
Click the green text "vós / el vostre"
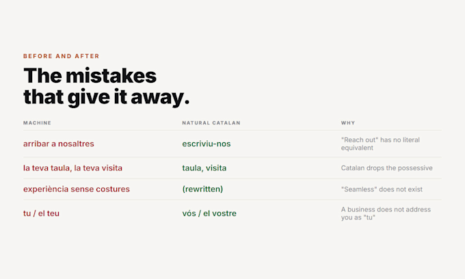209,213
